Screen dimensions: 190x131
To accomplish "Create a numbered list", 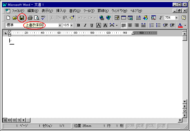I will click(152, 25).
